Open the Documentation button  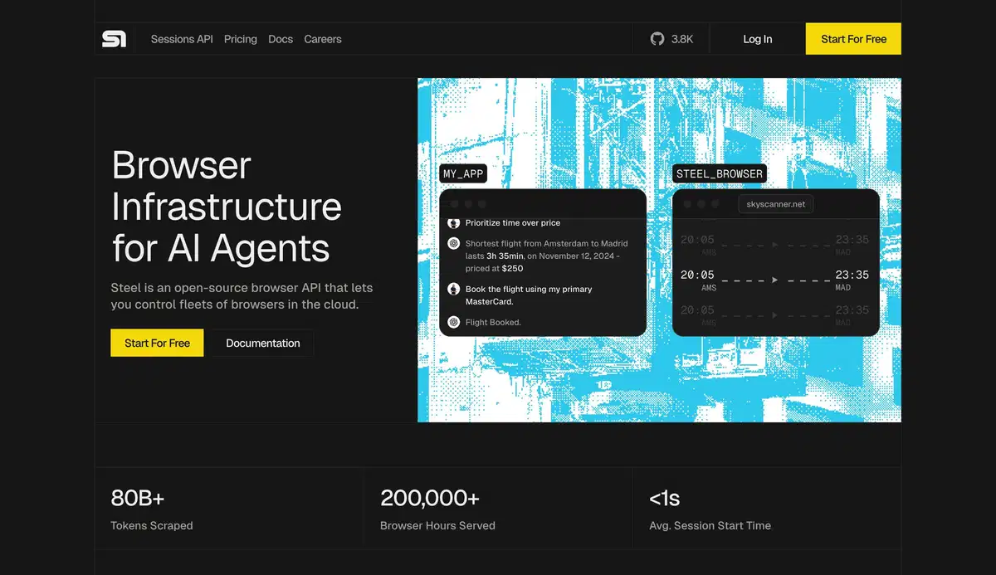pos(263,343)
